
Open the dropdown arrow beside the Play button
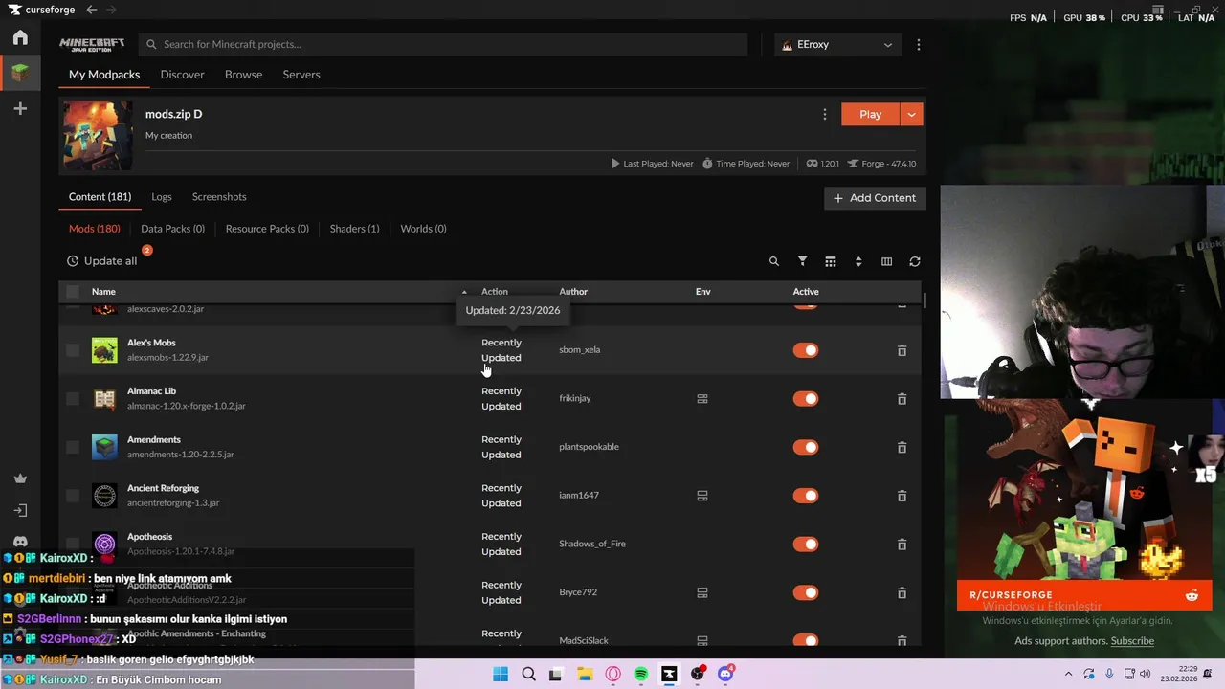tap(911, 114)
